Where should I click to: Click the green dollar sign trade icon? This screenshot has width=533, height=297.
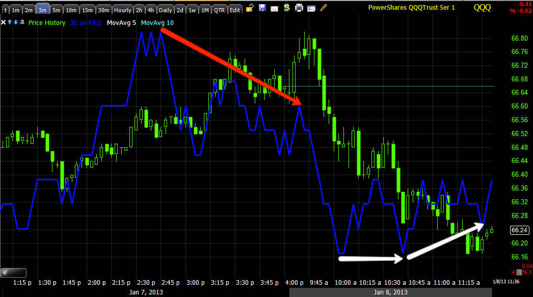(x=286, y=8)
